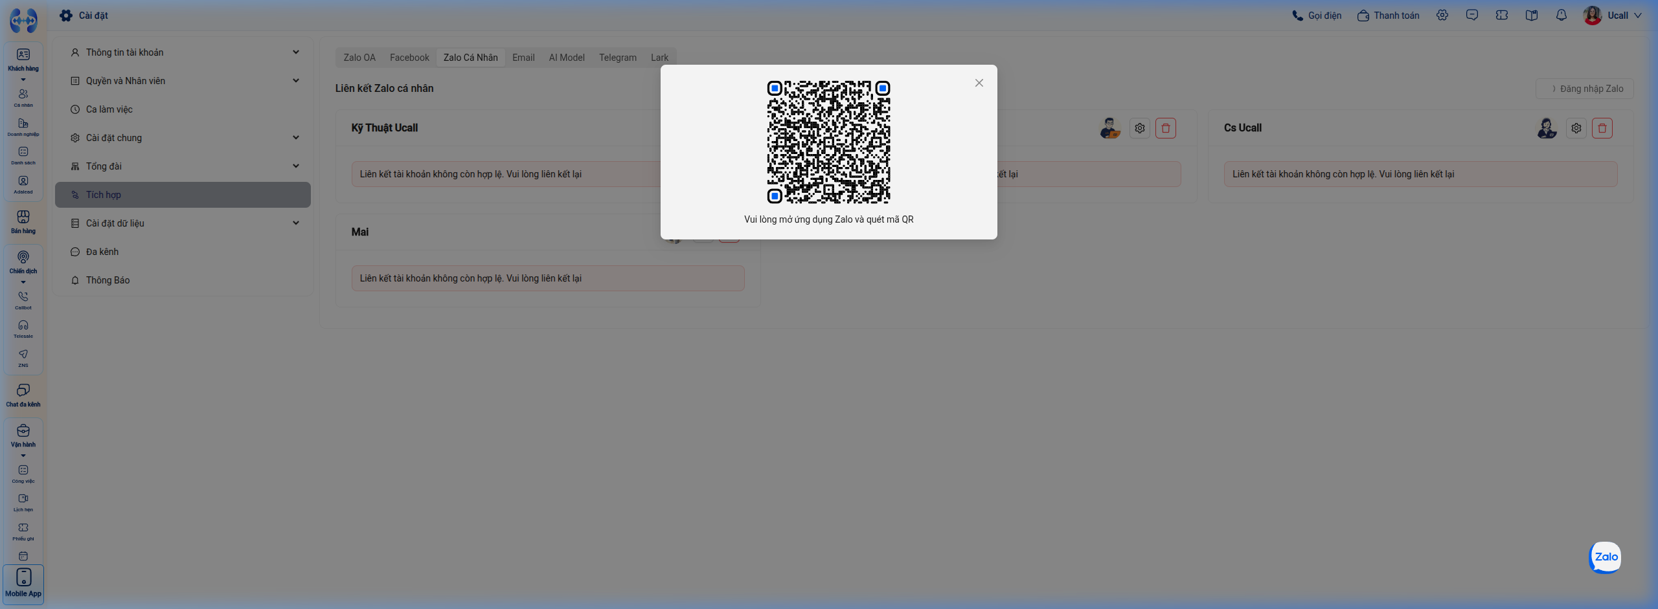Expand Khách hàng sidebar group arrow

coord(23,80)
